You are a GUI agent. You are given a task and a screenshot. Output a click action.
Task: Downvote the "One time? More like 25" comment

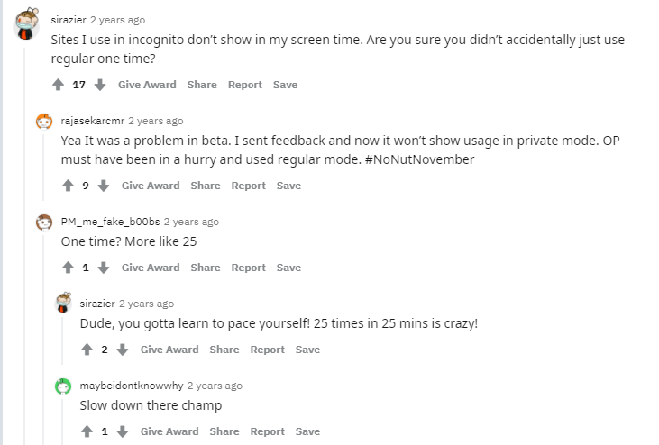[104, 268]
